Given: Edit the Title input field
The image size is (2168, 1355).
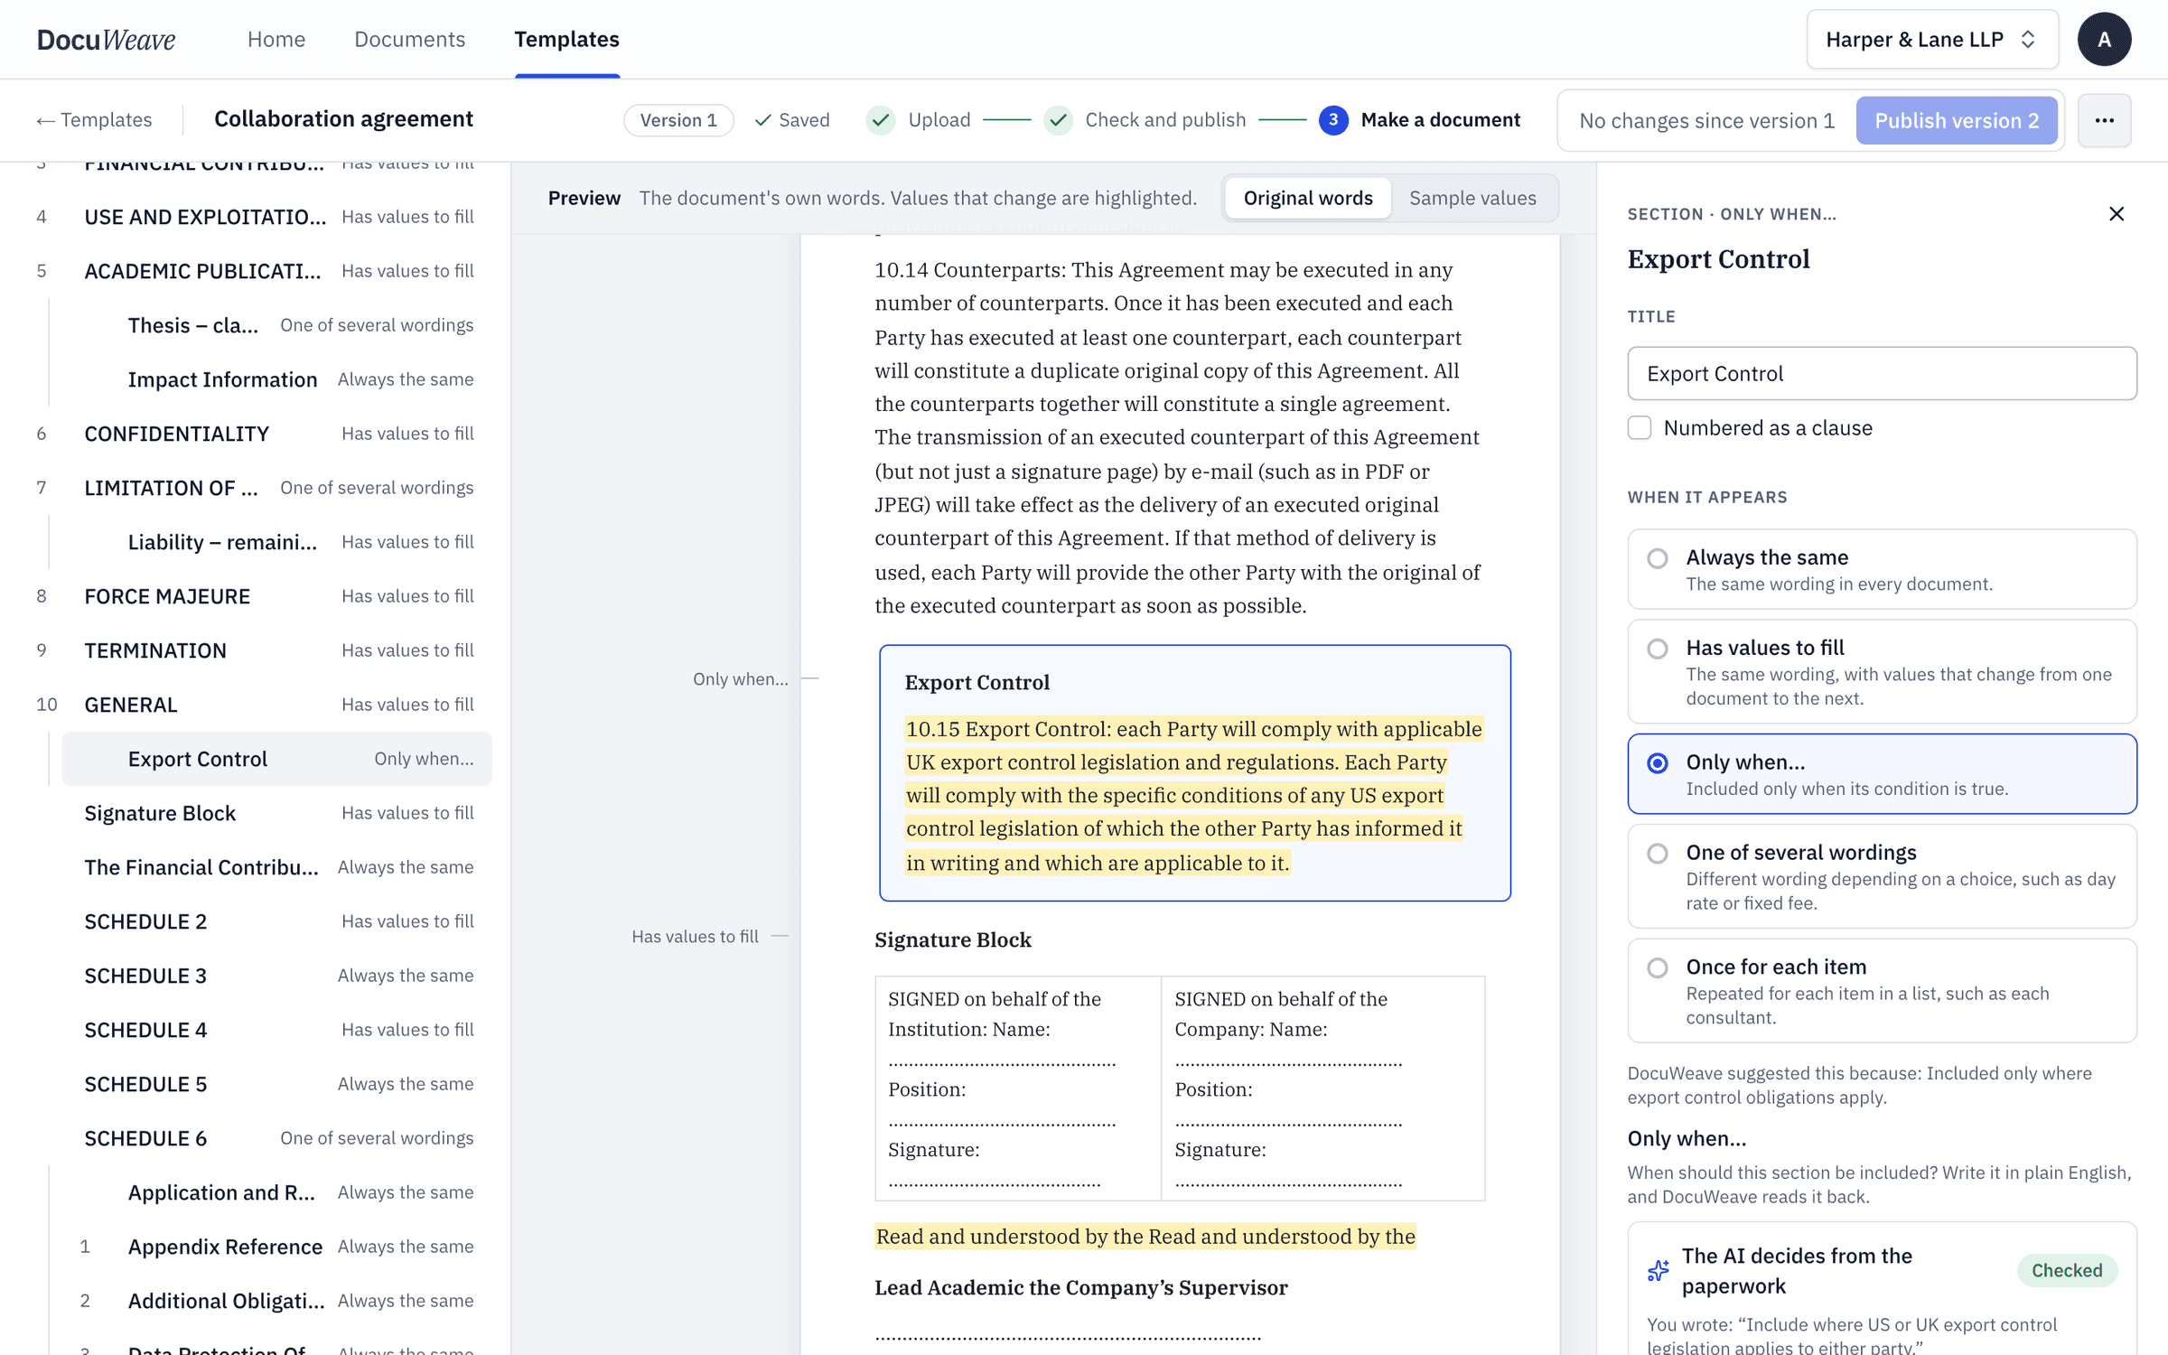Looking at the screenshot, I should (x=1882, y=373).
